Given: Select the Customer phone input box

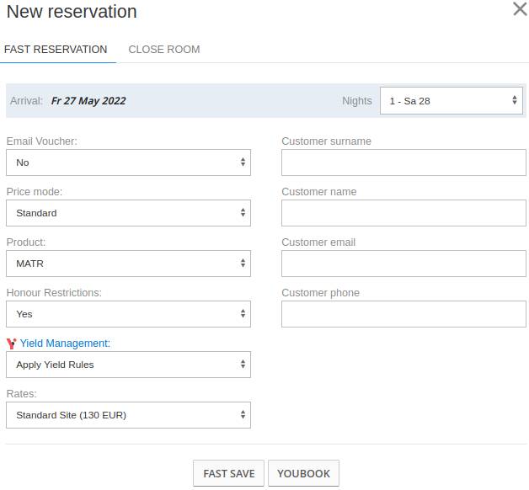Looking at the screenshot, I should (x=403, y=314).
